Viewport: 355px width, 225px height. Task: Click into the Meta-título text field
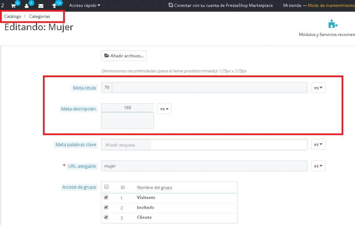click(x=209, y=88)
